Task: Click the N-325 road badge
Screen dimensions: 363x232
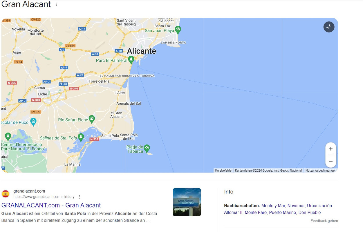Action: tap(12, 83)
